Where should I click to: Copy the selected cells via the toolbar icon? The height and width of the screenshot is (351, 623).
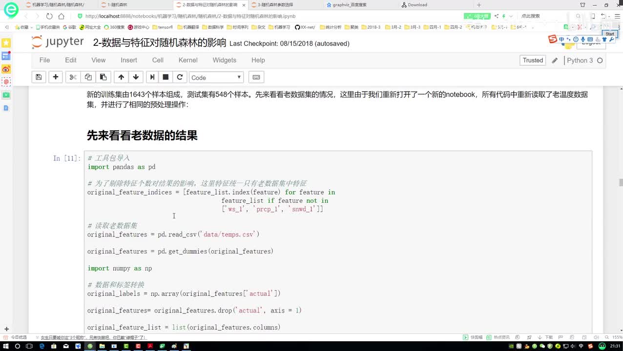(88, 77)
